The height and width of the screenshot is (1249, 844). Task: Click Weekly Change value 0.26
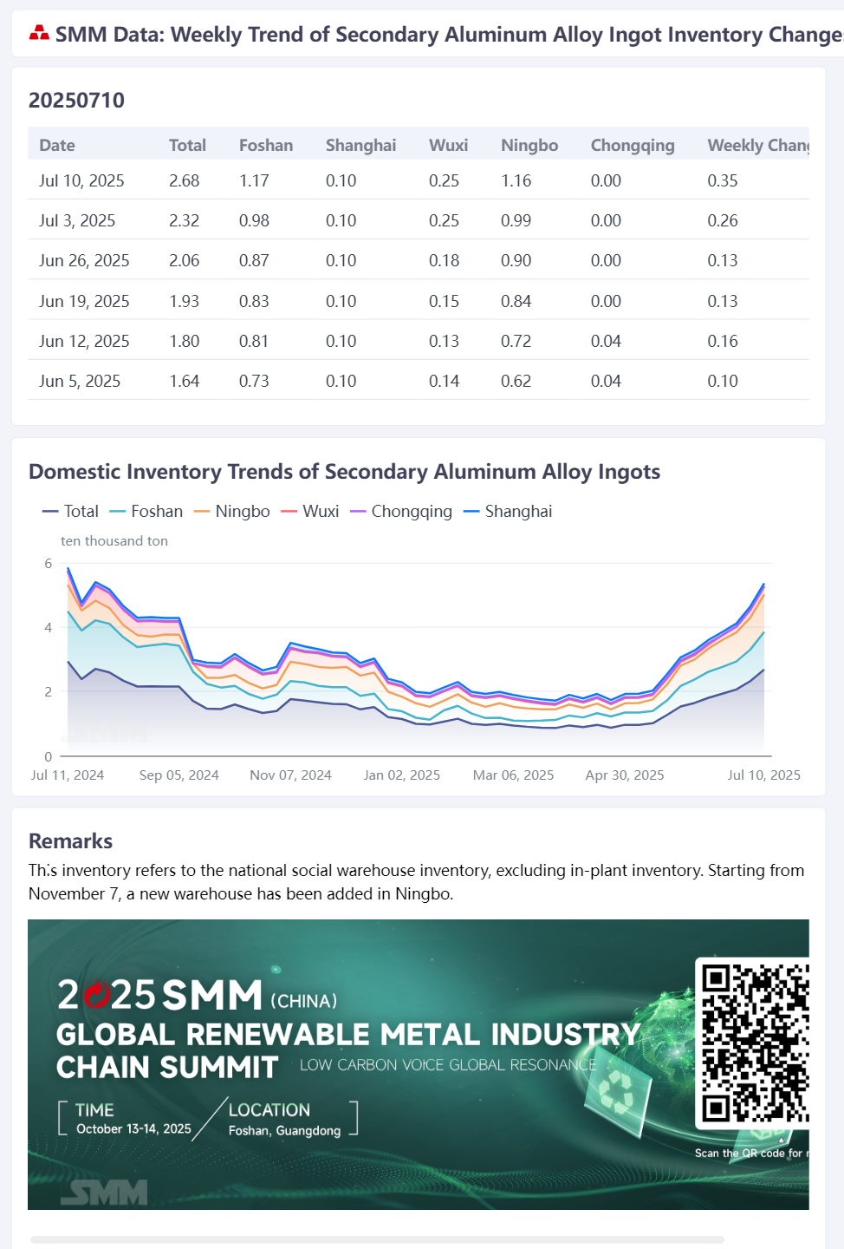click(723, 220)
